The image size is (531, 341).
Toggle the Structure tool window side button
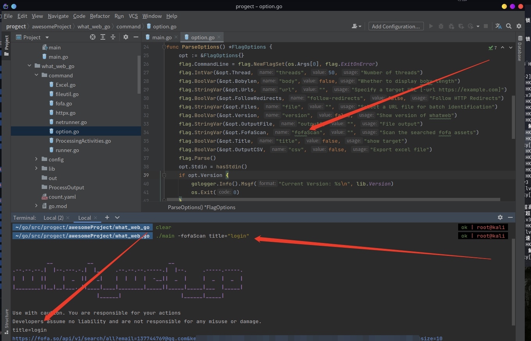coord(6,321)
